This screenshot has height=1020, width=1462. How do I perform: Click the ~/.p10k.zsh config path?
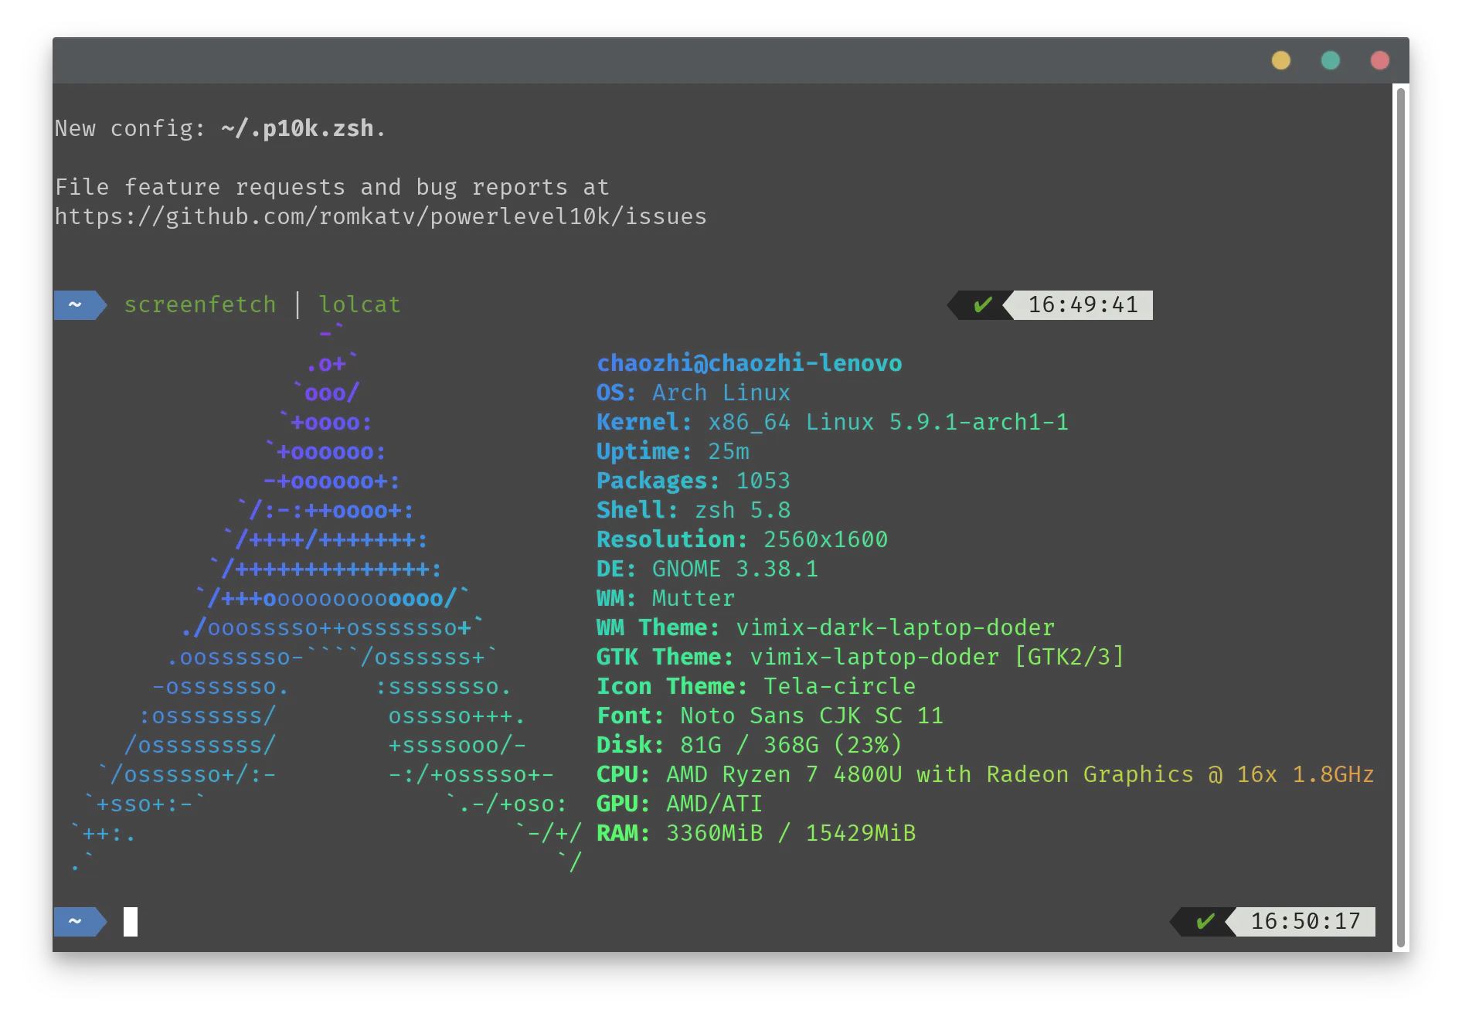pyautogui.click(x=297, y=128)
